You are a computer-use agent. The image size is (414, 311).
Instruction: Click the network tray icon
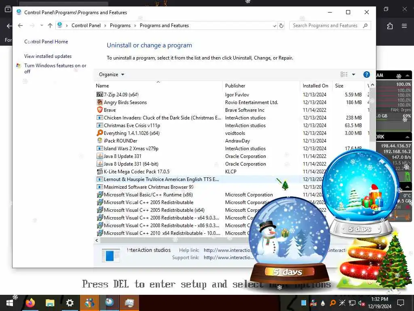(x=352, y=303)
